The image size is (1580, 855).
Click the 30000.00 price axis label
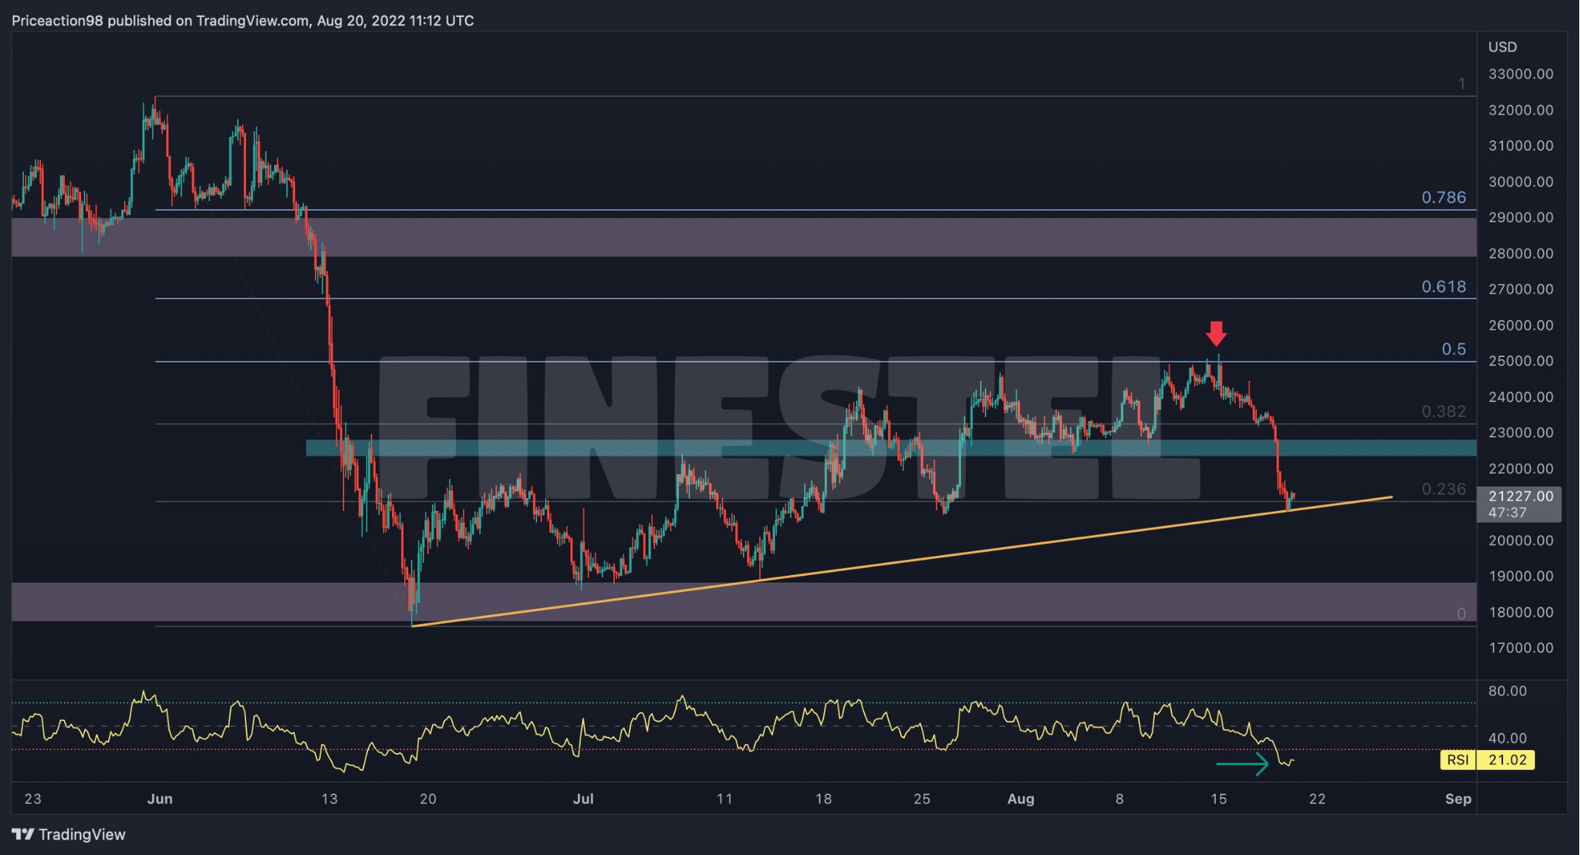tap(1521, 182)
